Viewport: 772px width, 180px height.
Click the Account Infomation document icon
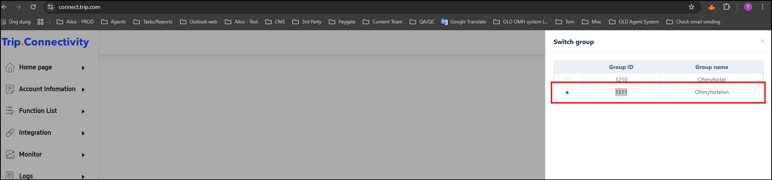(x=10, y=89)
